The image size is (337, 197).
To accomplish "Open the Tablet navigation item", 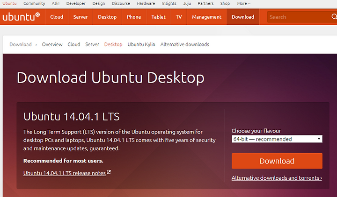I will click(158, 17).
